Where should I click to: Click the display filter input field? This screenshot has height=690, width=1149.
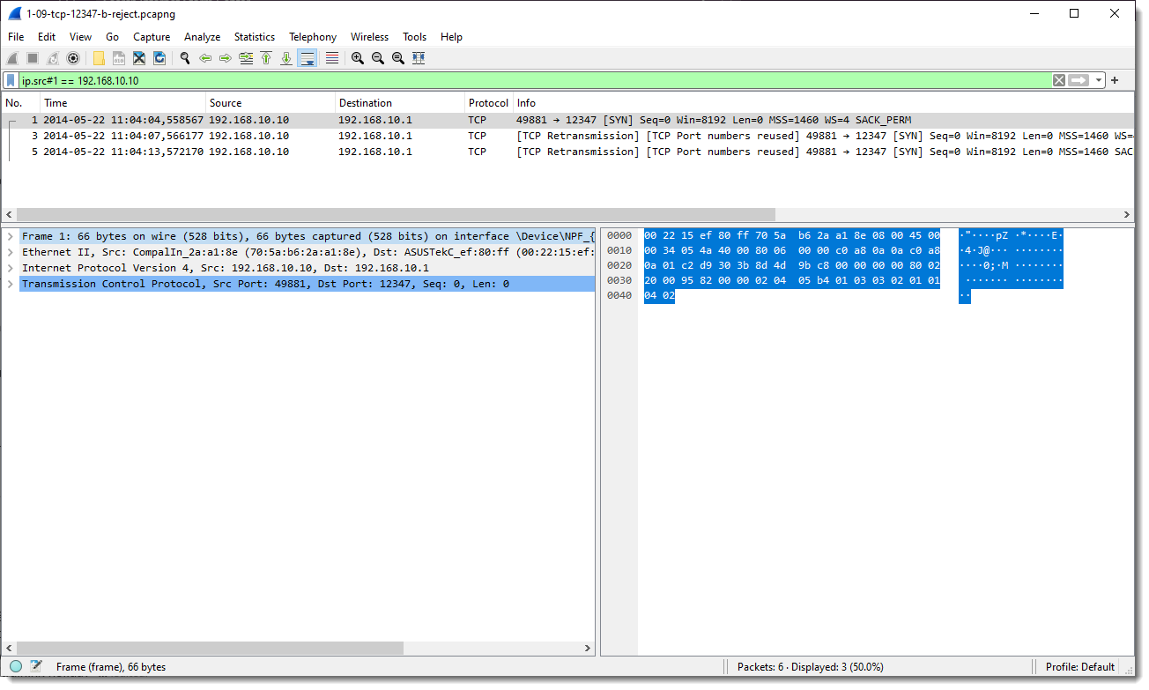pyautogui.click(x=529, y=80)
